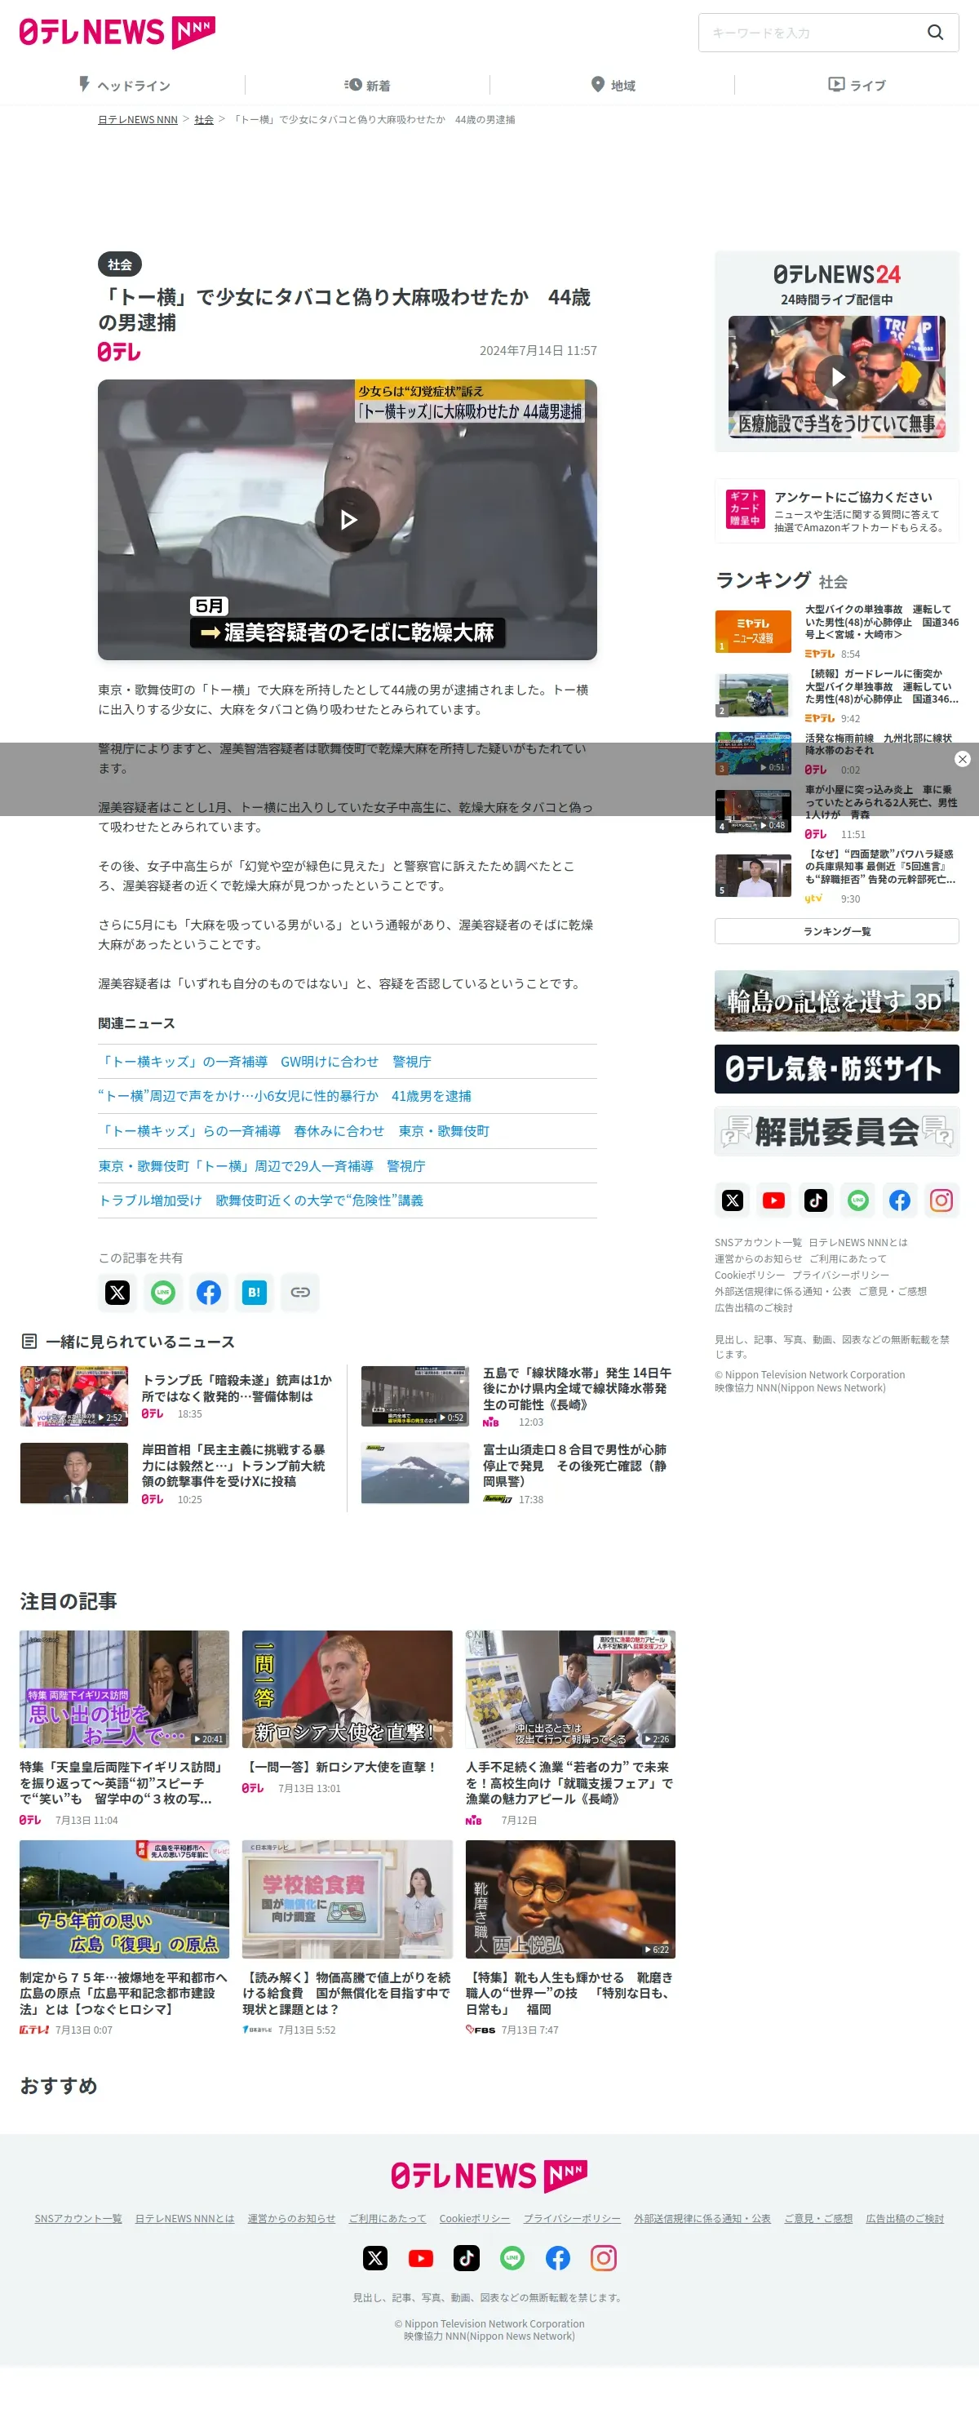Screen dimensions: 979x2436
Task: Open Instagram icon in sidebar
Action: pos(941,1200)
